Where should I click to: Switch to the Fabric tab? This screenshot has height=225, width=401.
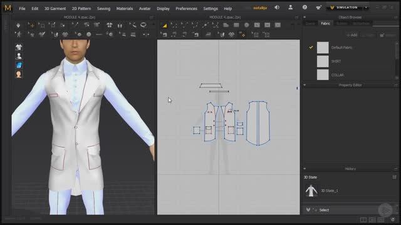(x=325, y=24)
